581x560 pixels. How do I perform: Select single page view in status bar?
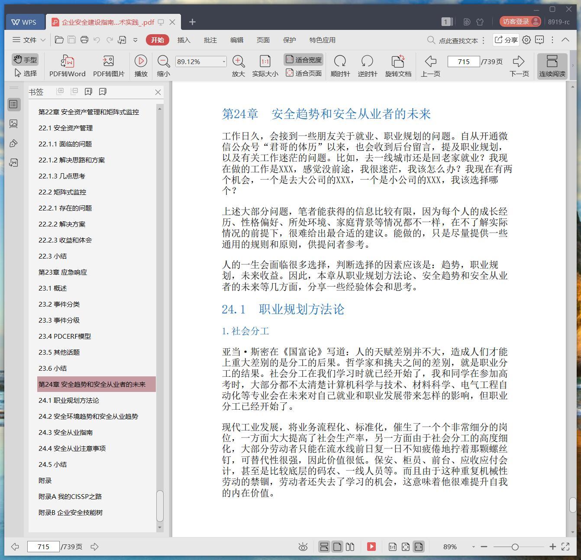[x=337, y=547]
